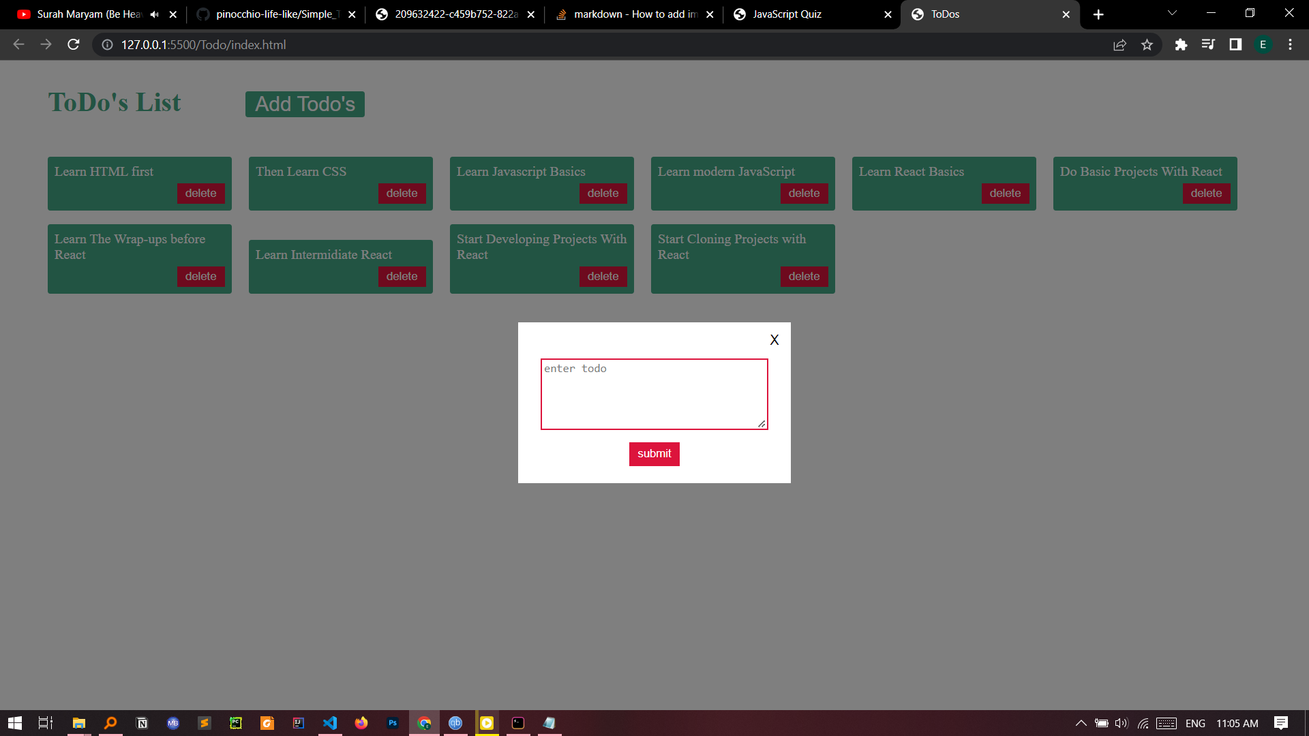Toggle the touch keyboard from the tray
Screen dimensions: 1309x736
(1166, 724)
